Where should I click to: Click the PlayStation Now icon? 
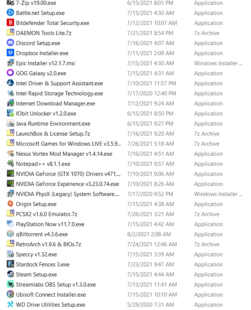pos(10,224)
